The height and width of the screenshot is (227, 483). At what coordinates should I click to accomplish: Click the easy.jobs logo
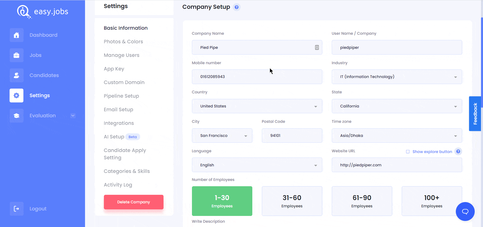43,12
